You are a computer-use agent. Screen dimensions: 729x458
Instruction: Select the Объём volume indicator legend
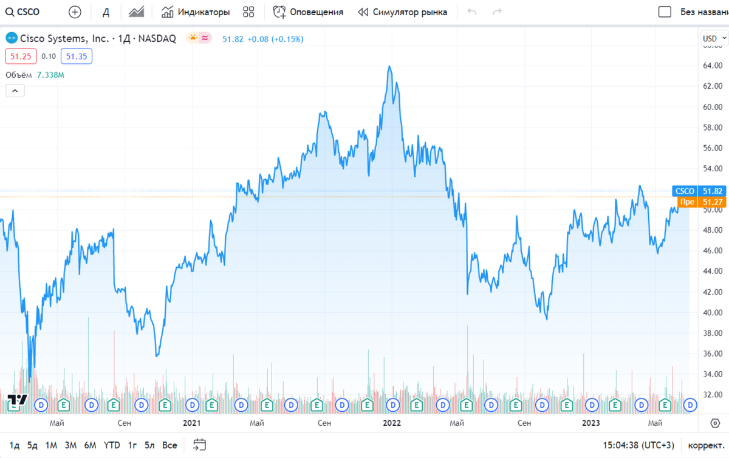35,75
